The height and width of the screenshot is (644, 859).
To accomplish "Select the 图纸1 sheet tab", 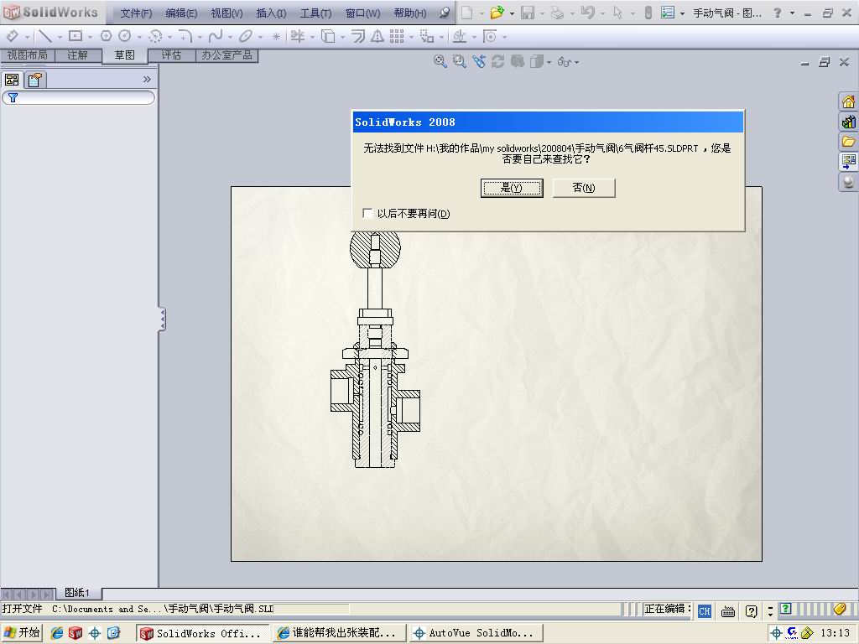I will click(76, 593).
